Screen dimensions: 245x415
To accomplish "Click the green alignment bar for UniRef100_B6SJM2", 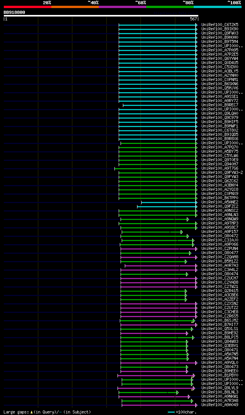I will [157, 321].
